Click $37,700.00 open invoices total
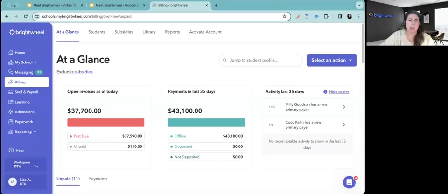 tap(84, 111)
